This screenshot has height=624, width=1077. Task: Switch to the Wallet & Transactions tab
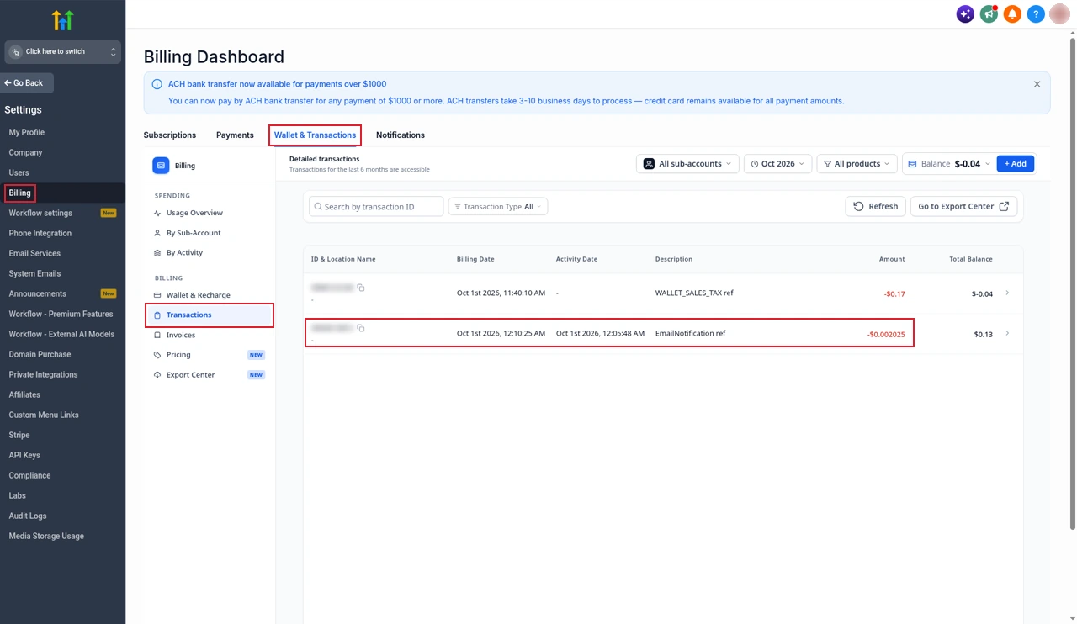click(315, 135)
